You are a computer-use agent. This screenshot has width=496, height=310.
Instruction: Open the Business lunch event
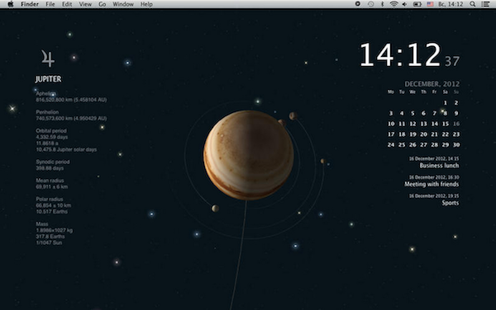pyautogui.click(x=439, y=166)
